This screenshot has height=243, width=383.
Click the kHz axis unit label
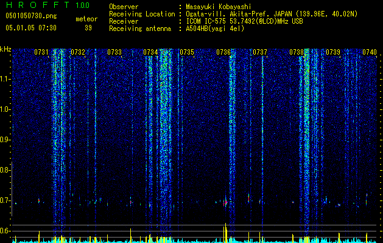pos(5,49)
